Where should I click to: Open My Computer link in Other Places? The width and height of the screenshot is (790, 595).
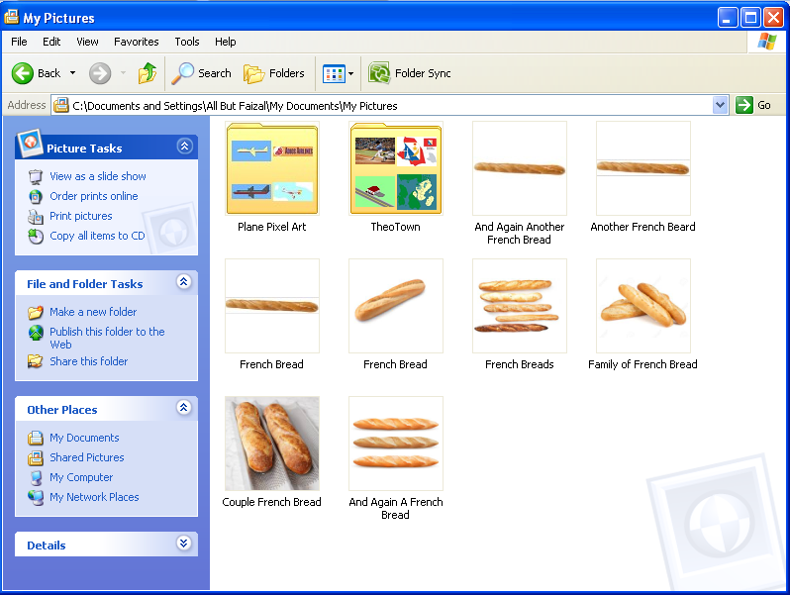(x=81, y=477)
